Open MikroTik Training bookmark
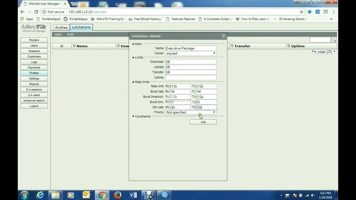The image size is (356, 200). tap(107, 19)
